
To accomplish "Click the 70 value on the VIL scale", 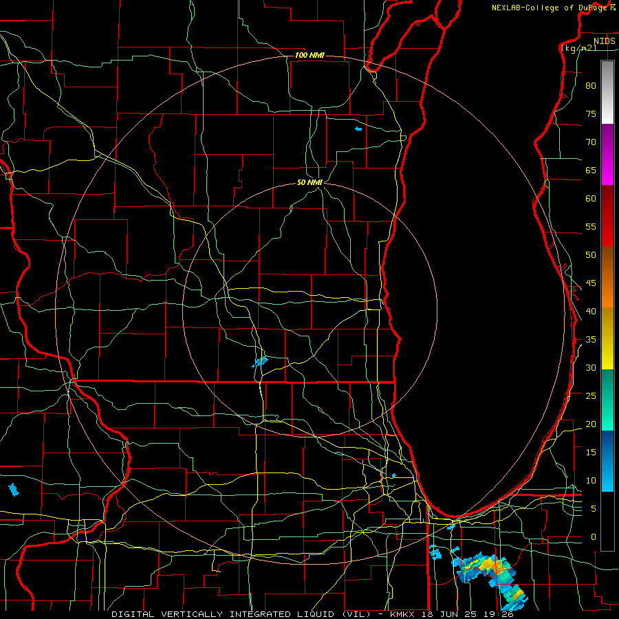I will (x=591, y=142).
